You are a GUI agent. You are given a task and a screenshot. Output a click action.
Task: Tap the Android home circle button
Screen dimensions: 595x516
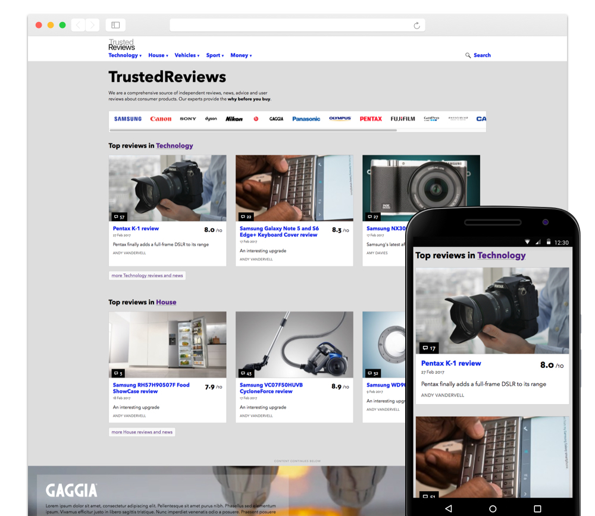(493, 508)
